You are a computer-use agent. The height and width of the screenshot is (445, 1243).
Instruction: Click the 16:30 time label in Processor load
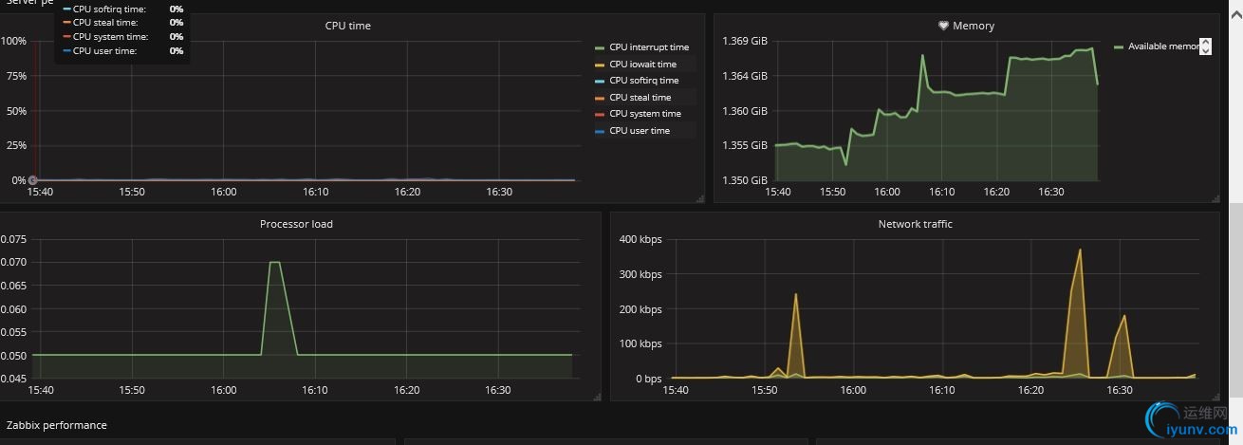499,389
